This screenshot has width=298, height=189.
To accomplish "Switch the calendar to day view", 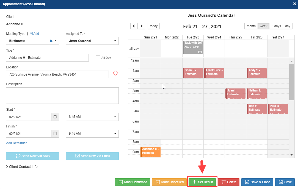I will [x=288, y=26].
